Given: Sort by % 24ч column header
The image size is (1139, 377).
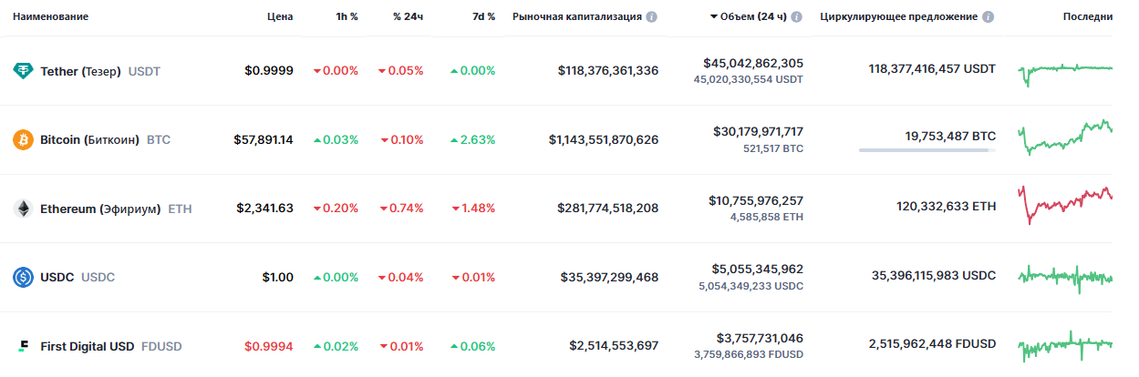Looking at the screenshot, I should 408,17.
